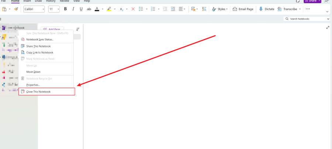Screen dimensions: 332x149
Task: Toggle the navigation pane hamburger icon
Action: pos(1,19)
